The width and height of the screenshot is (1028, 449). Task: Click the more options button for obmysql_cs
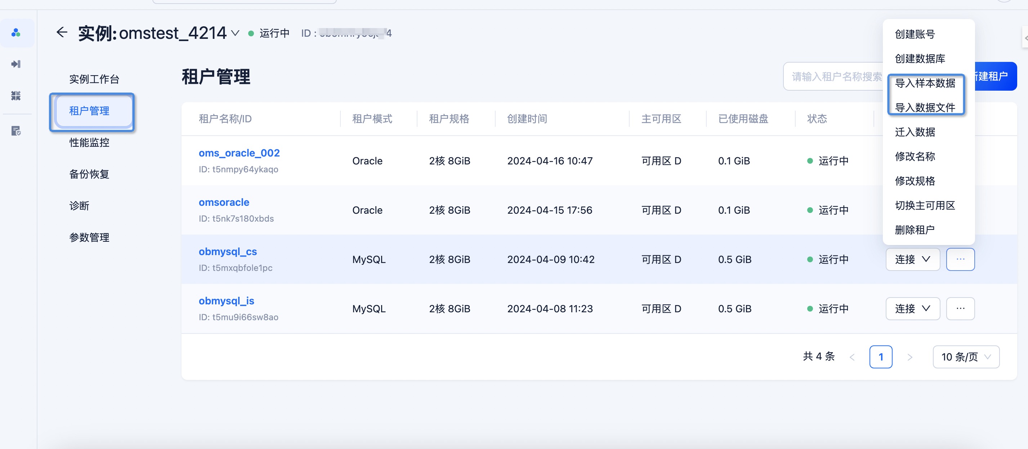pyautogui.click(x=960, y=259)
